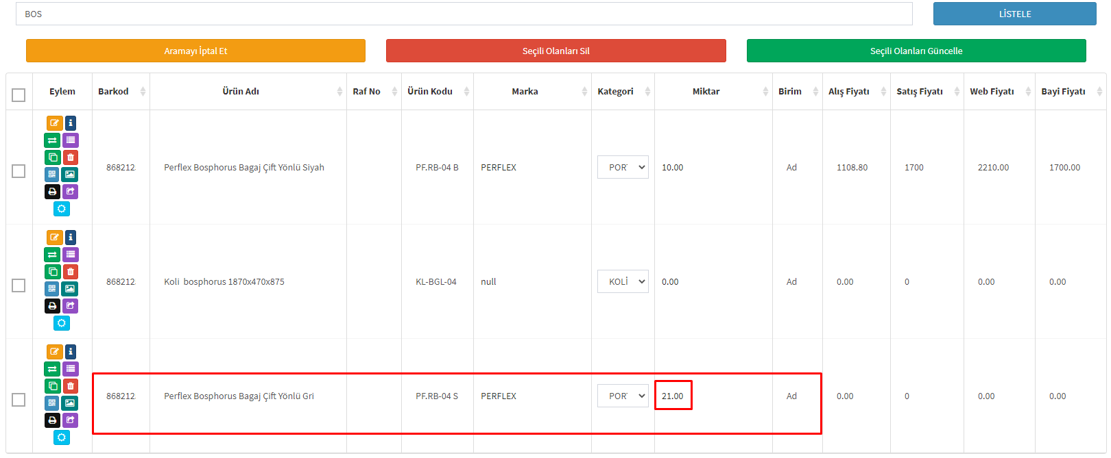
Task: Click the red Seçili Olanları Sil button
Action: pyautogui.click(x=555, y=51)
